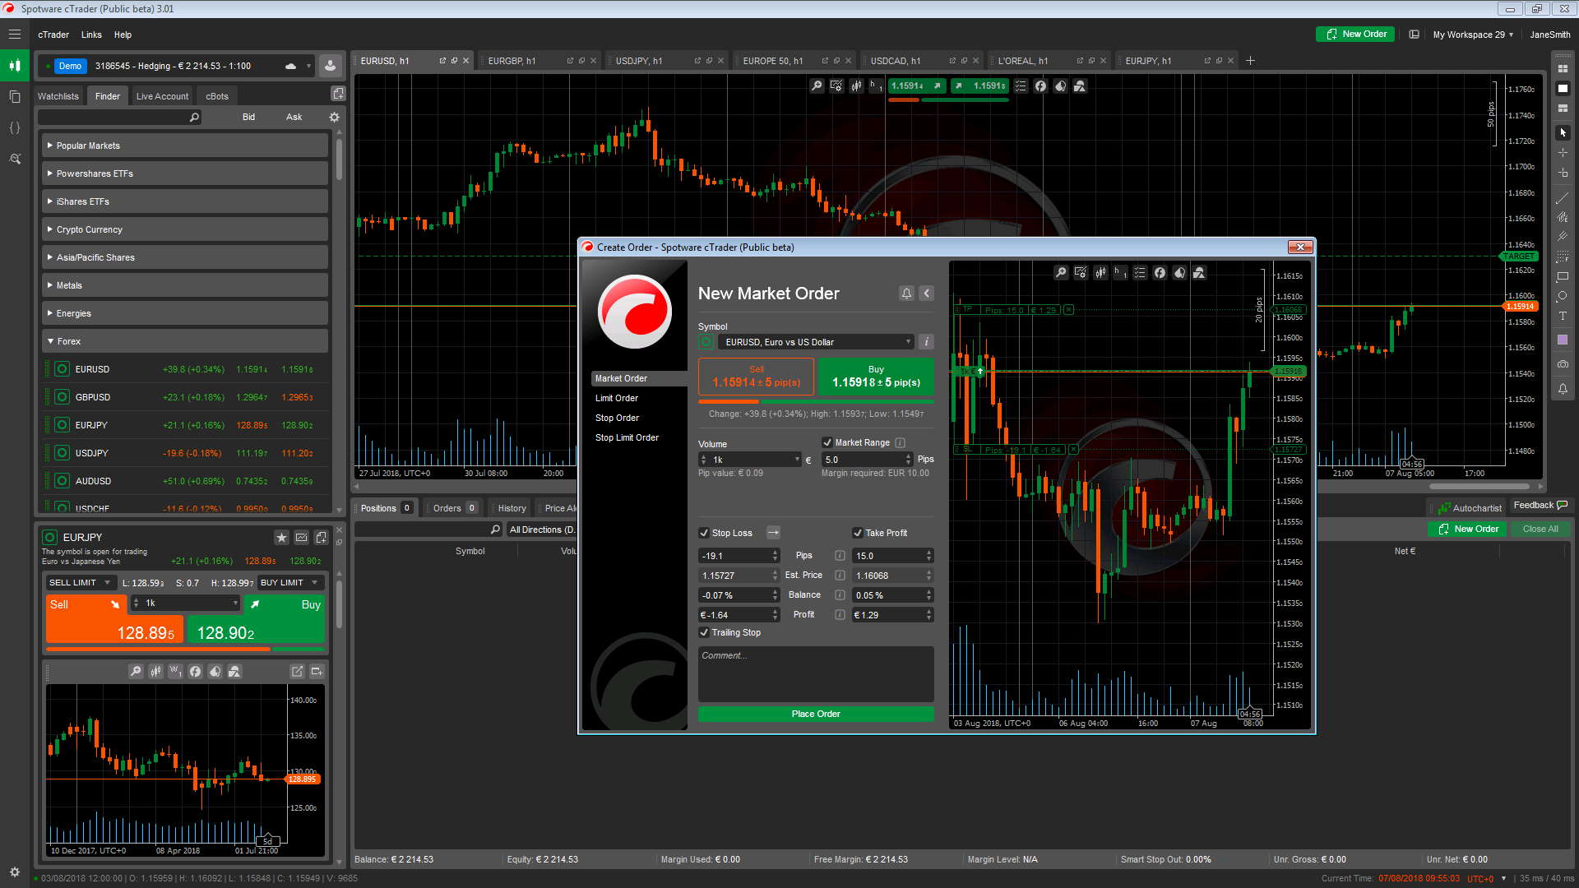Viewport: 1579px width, 888px height.
Task: Select the crosshair tool in right sidebar
Action: (x=1563, y=153)
